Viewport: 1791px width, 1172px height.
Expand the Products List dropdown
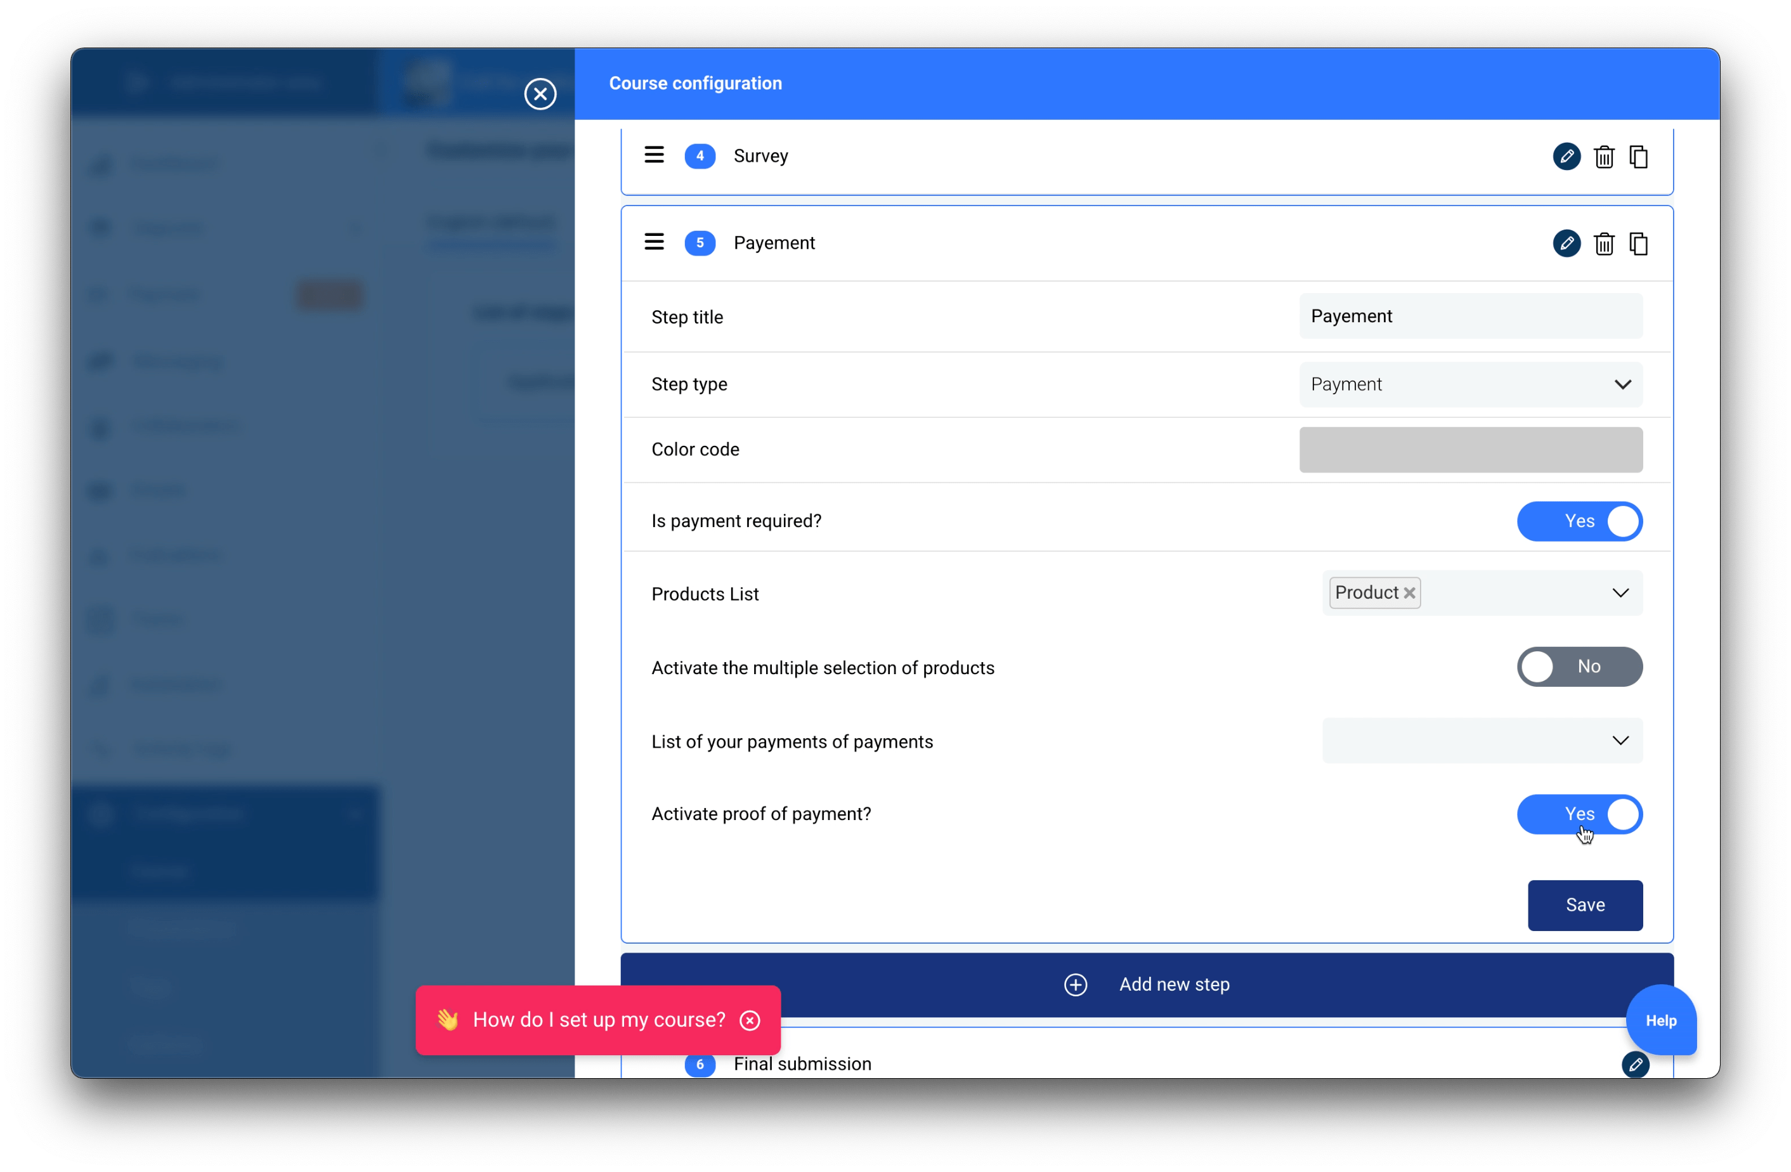(x=1620, y=593)
